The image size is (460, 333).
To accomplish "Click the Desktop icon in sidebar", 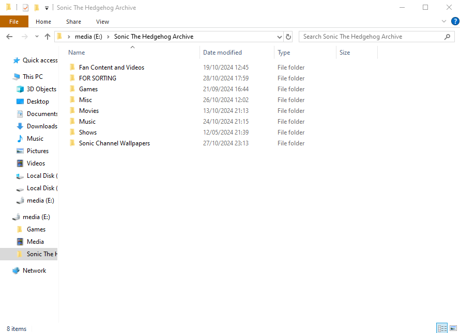I will coord(20,102).
